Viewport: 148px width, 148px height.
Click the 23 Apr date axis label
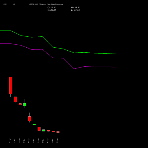tap(33, 141)
